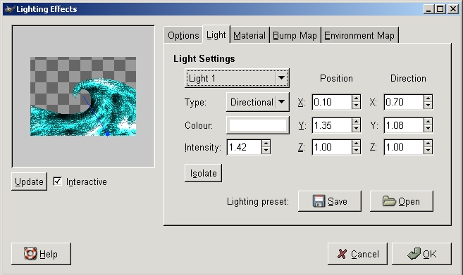Open the Light 1 dropdown
This screenshot has height=275, width=463.
tap(237, 78)
